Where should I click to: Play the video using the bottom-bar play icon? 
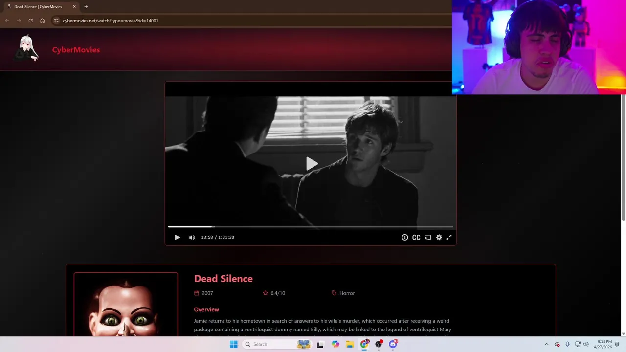click(177, 237)
